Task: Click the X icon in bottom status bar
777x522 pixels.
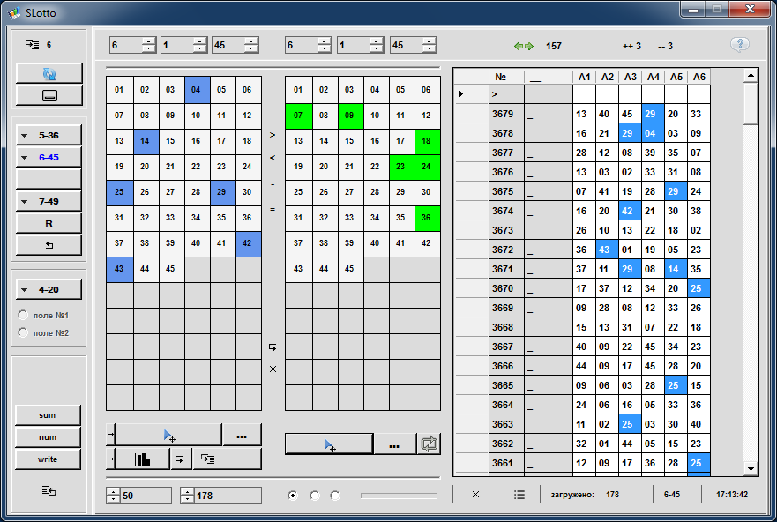Action: pos(475,495)
